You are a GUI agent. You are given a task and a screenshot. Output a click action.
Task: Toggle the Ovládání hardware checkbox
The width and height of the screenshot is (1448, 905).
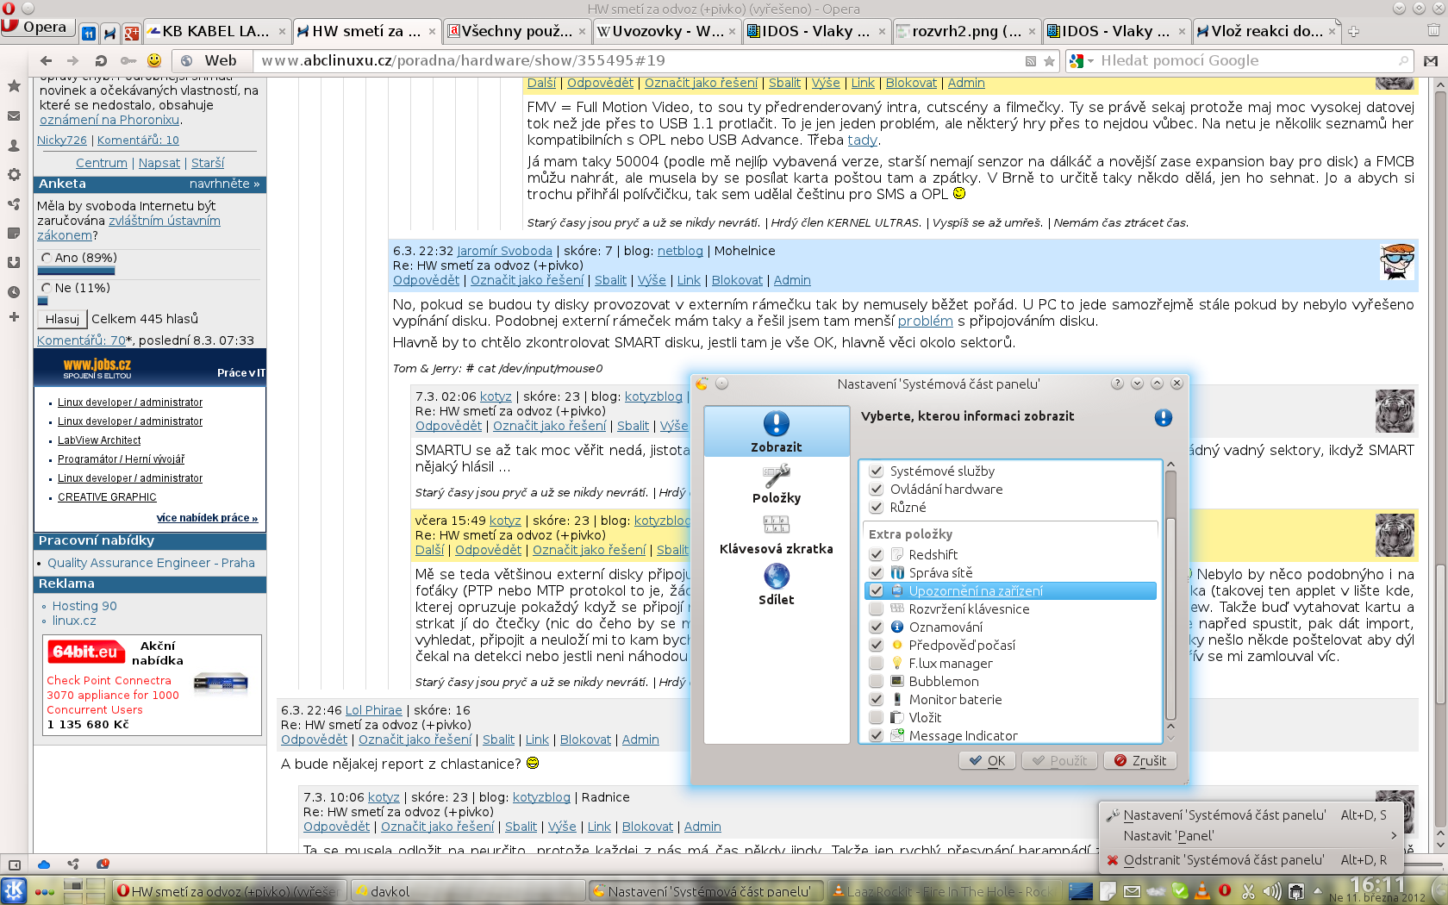(x=876, y=490)
